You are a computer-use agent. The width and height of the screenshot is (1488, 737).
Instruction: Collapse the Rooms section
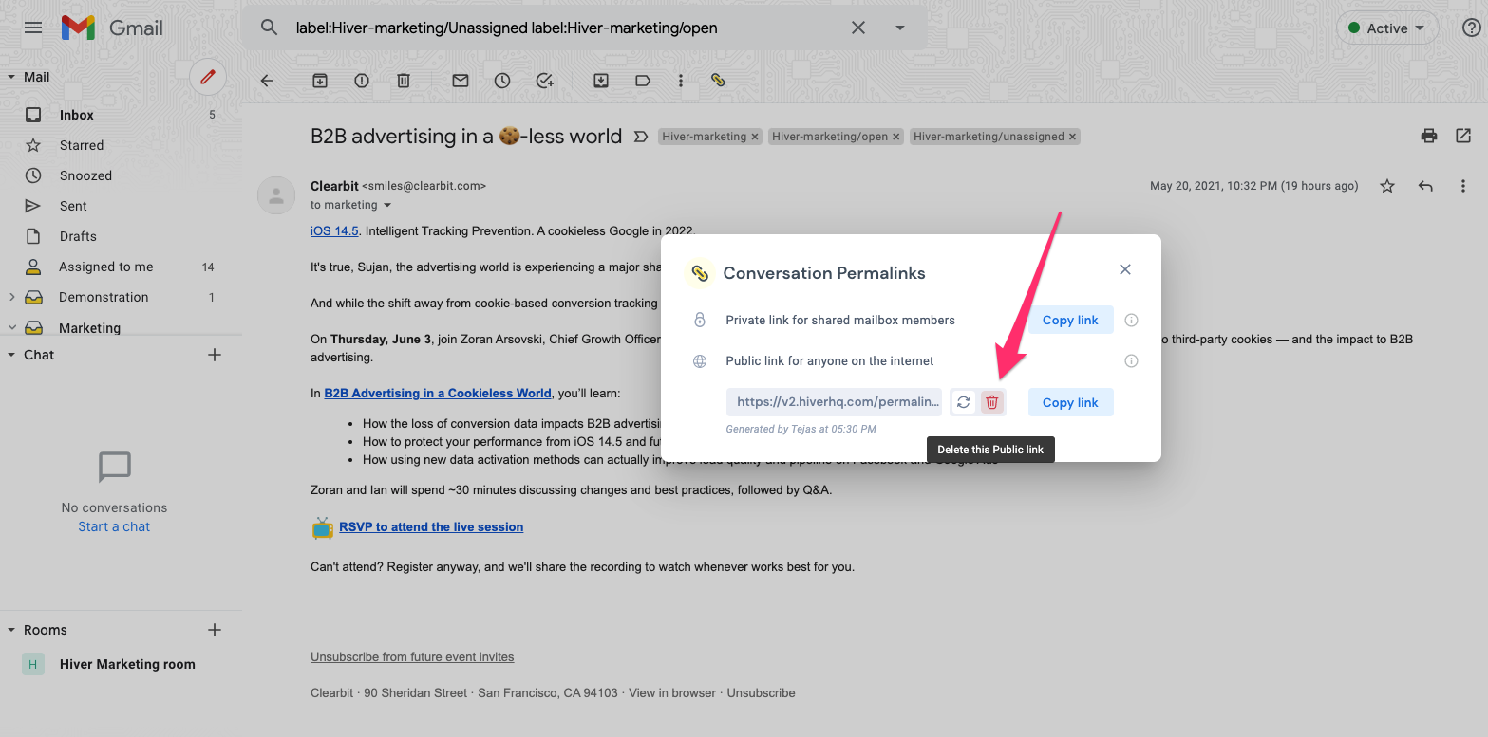point(11,630)
